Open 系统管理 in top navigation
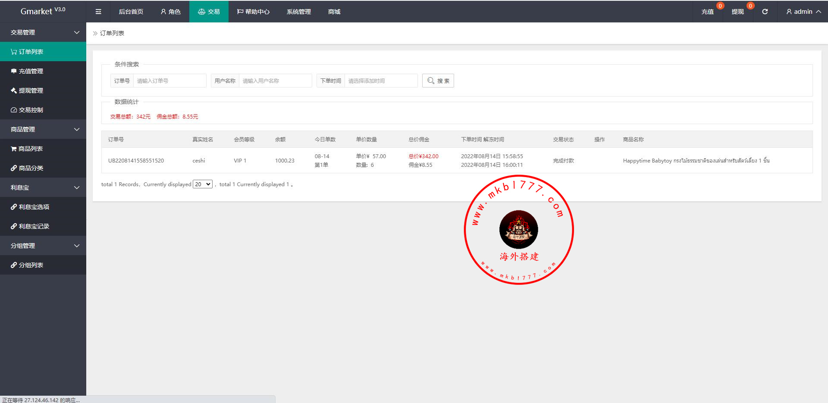 tap(299, 12)
